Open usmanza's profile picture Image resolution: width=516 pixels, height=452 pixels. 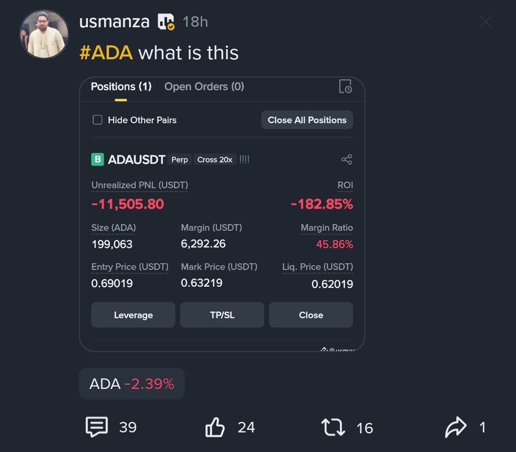pyautogui.click(x=44, y=34)
